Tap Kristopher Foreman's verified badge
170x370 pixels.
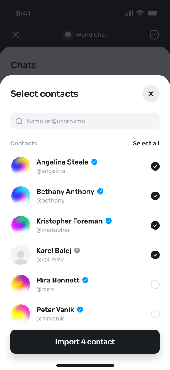pos(109,221)
